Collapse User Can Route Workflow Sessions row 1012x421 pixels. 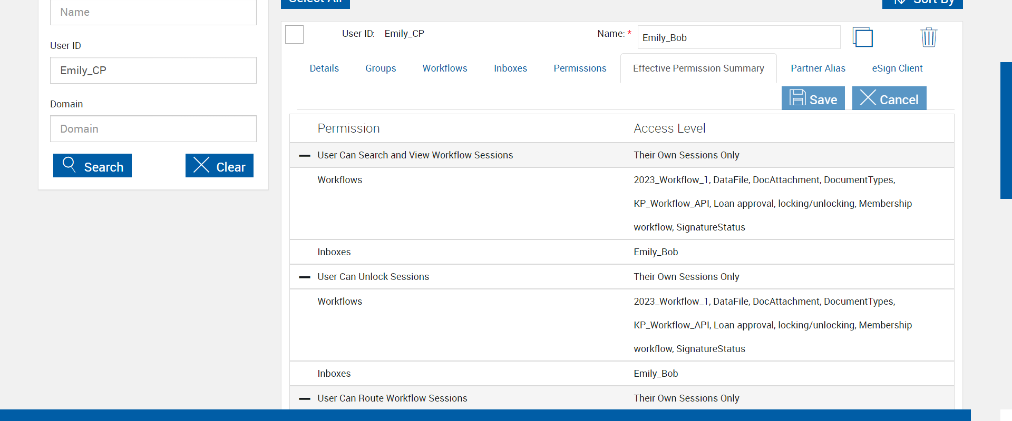click(305, 399)
